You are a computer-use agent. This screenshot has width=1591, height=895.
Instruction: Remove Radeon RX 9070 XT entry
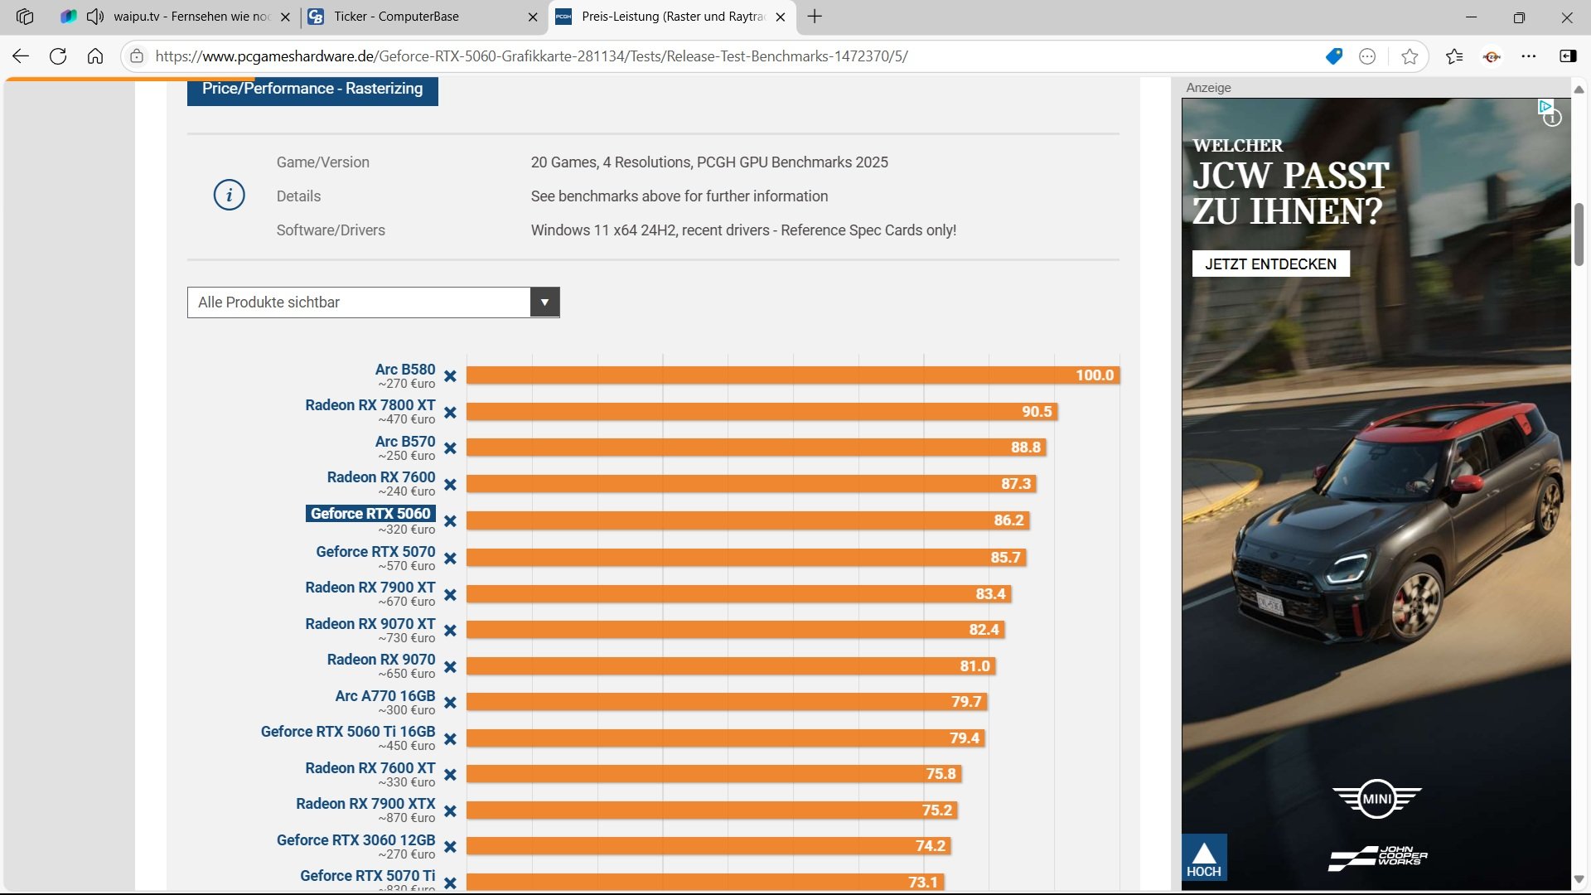(450, 631)
